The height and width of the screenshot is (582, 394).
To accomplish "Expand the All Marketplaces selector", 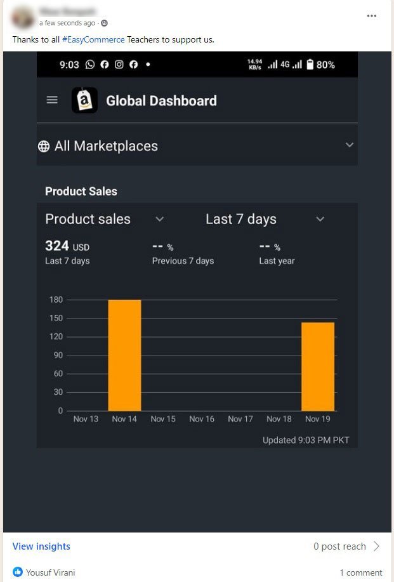I will [x=349, y=145].
